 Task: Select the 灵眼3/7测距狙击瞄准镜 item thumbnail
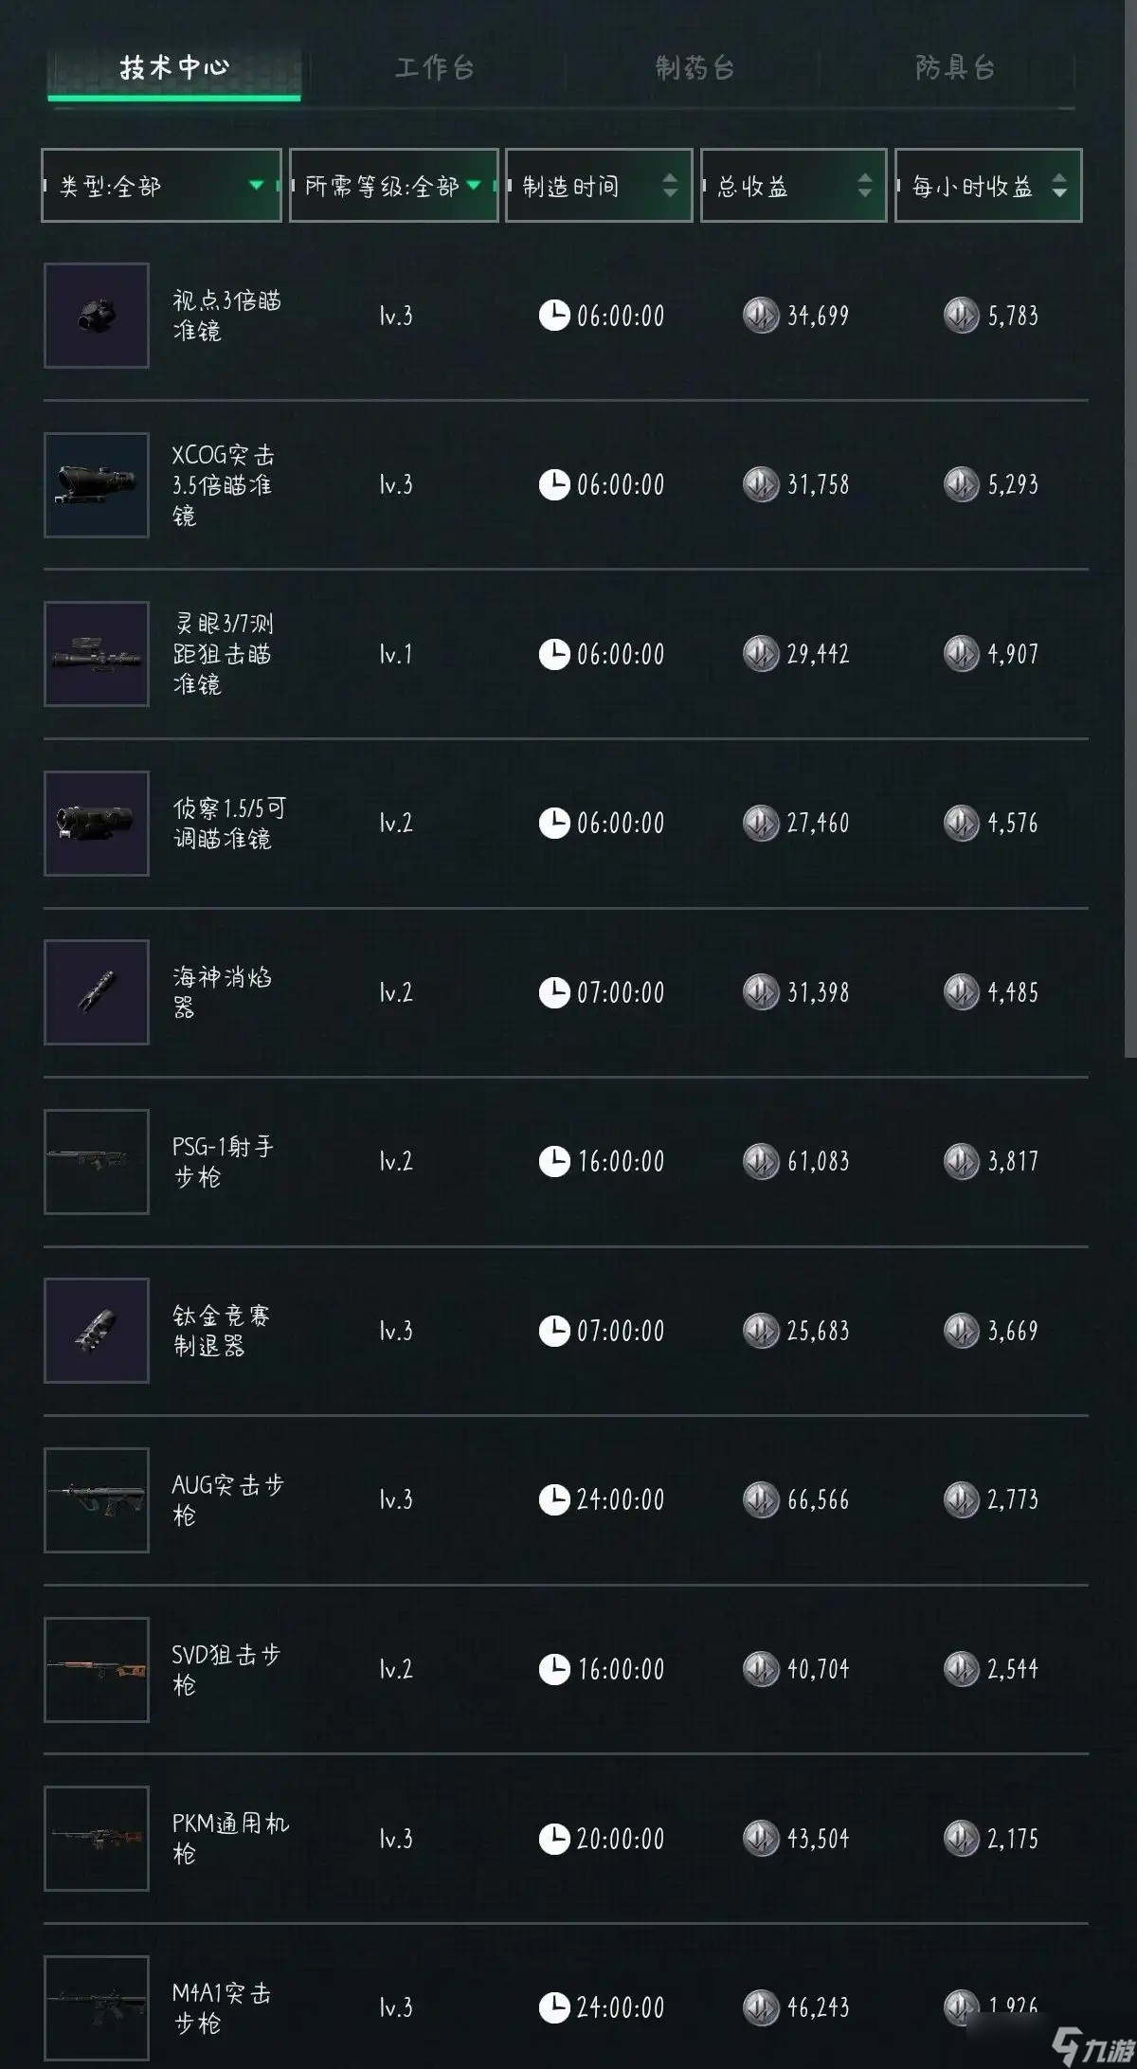(x=97, y=654)
